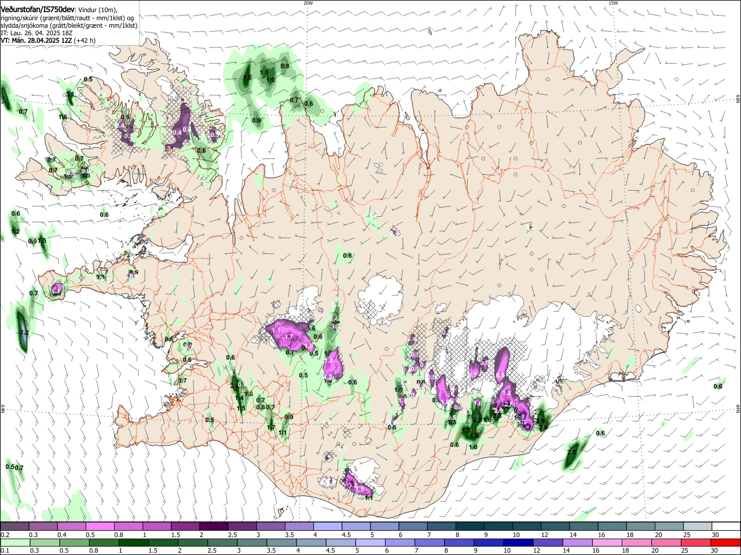The image size is (741, 555).
Task: Click the bright pink 0.5 snow-scale swatch
Action: pyautogui.click(x=100, y=527)
